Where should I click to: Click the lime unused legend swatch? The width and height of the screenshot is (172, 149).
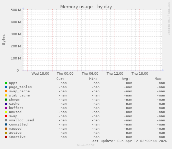(x=6, y=112)
